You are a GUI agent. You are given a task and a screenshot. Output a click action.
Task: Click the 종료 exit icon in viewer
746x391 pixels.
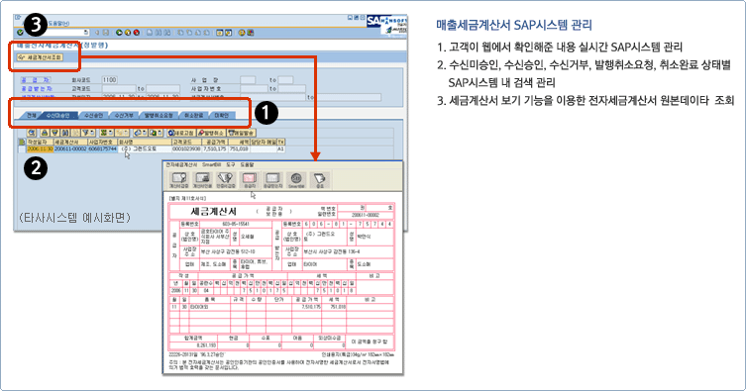[320, 179]
